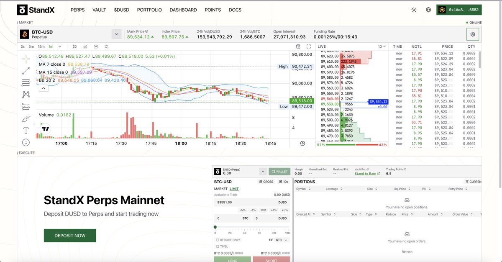Set 10x leverage button
The height and width of the screenshot is (262, 502).
click(x=283, y=182)
